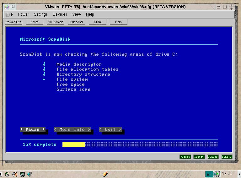Click the yellow ScanDisk progress bar

pyautogui.click(x=74, y=145)
